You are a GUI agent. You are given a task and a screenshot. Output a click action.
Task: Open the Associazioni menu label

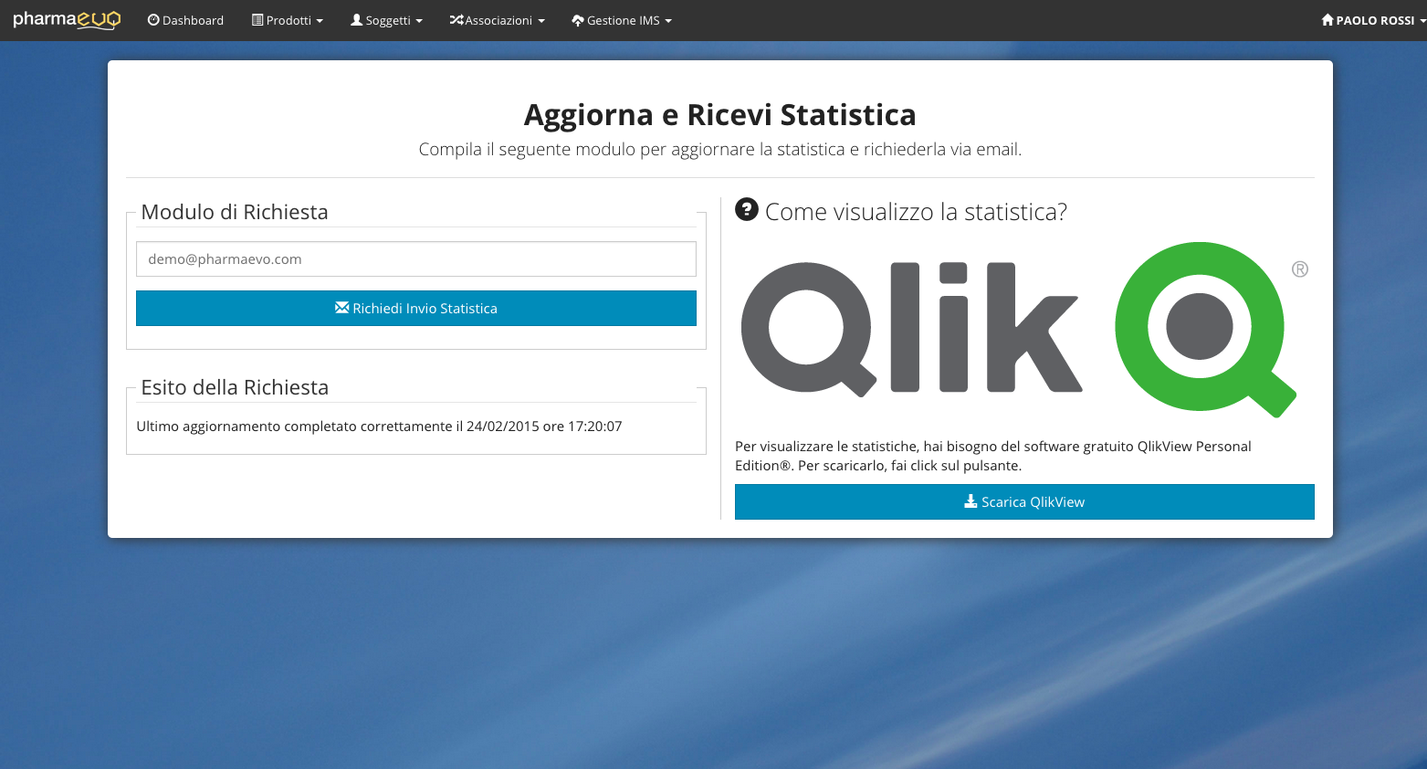click(x=498, y=20)
